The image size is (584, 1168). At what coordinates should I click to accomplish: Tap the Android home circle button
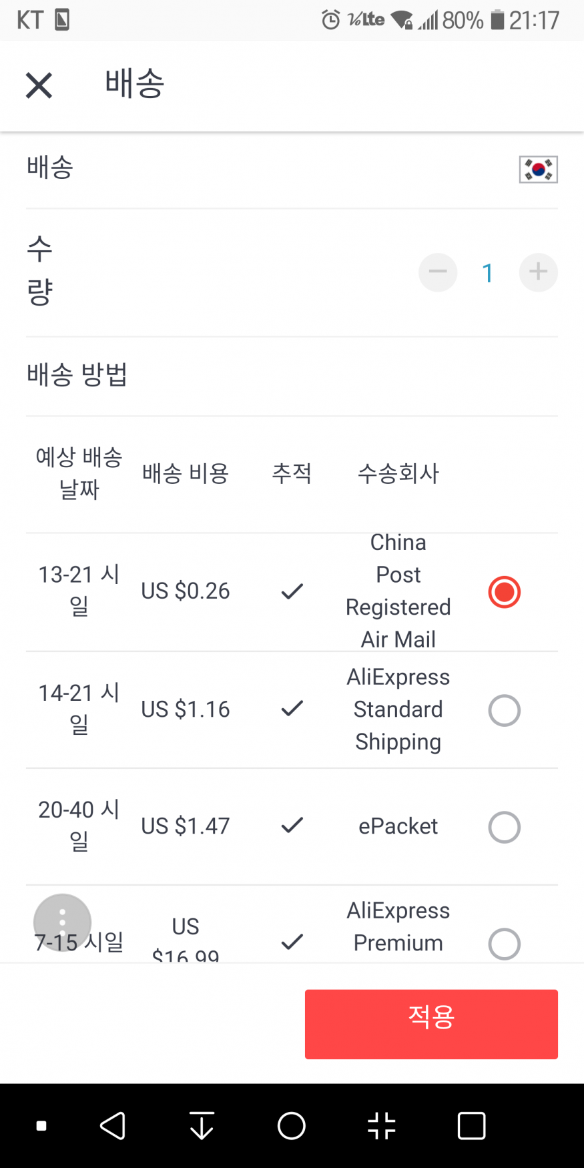point(292,1126)
